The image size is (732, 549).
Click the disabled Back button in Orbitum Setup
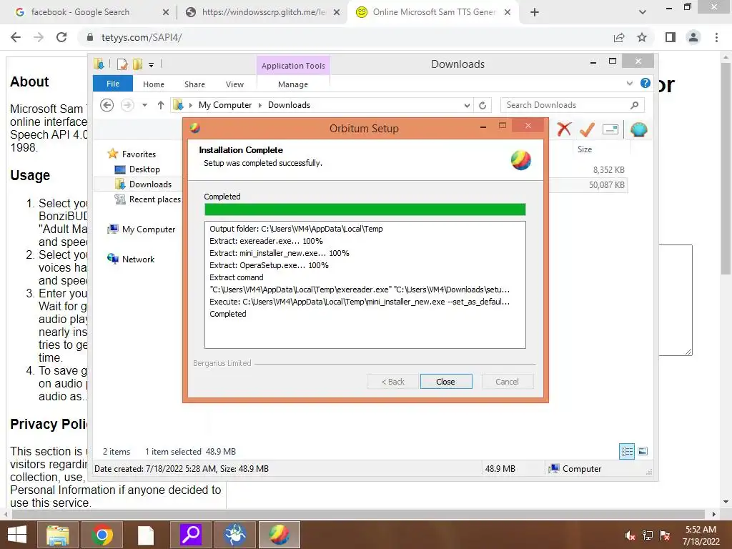point(392,382)
